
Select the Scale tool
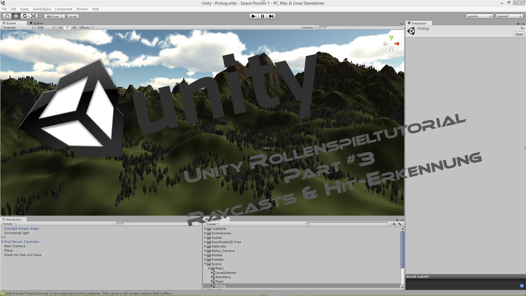[x=34, y=16]
